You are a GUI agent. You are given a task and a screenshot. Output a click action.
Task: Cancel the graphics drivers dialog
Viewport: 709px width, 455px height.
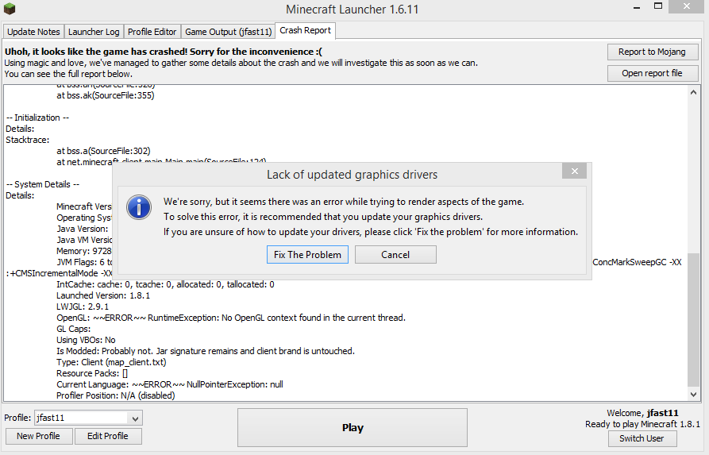[x=395, y=255]
